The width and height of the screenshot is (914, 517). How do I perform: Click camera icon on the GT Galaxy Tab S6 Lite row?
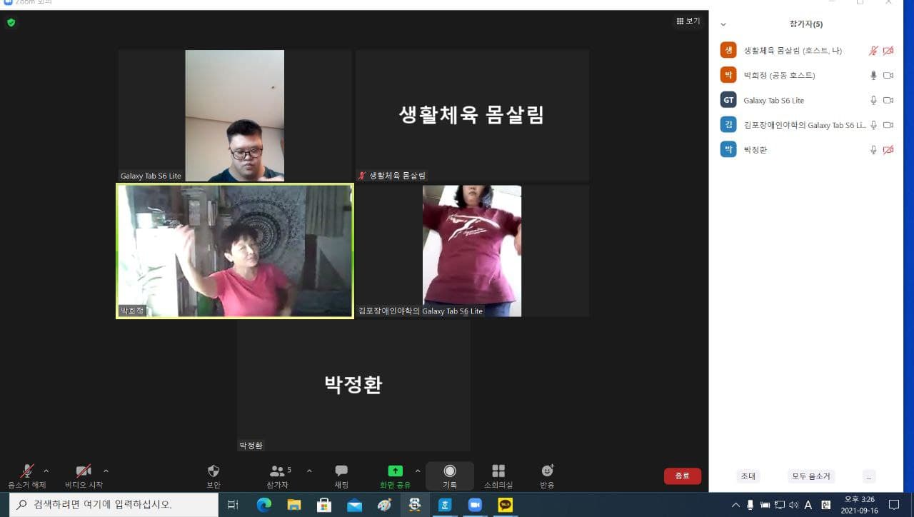click(x=888, y=101)
